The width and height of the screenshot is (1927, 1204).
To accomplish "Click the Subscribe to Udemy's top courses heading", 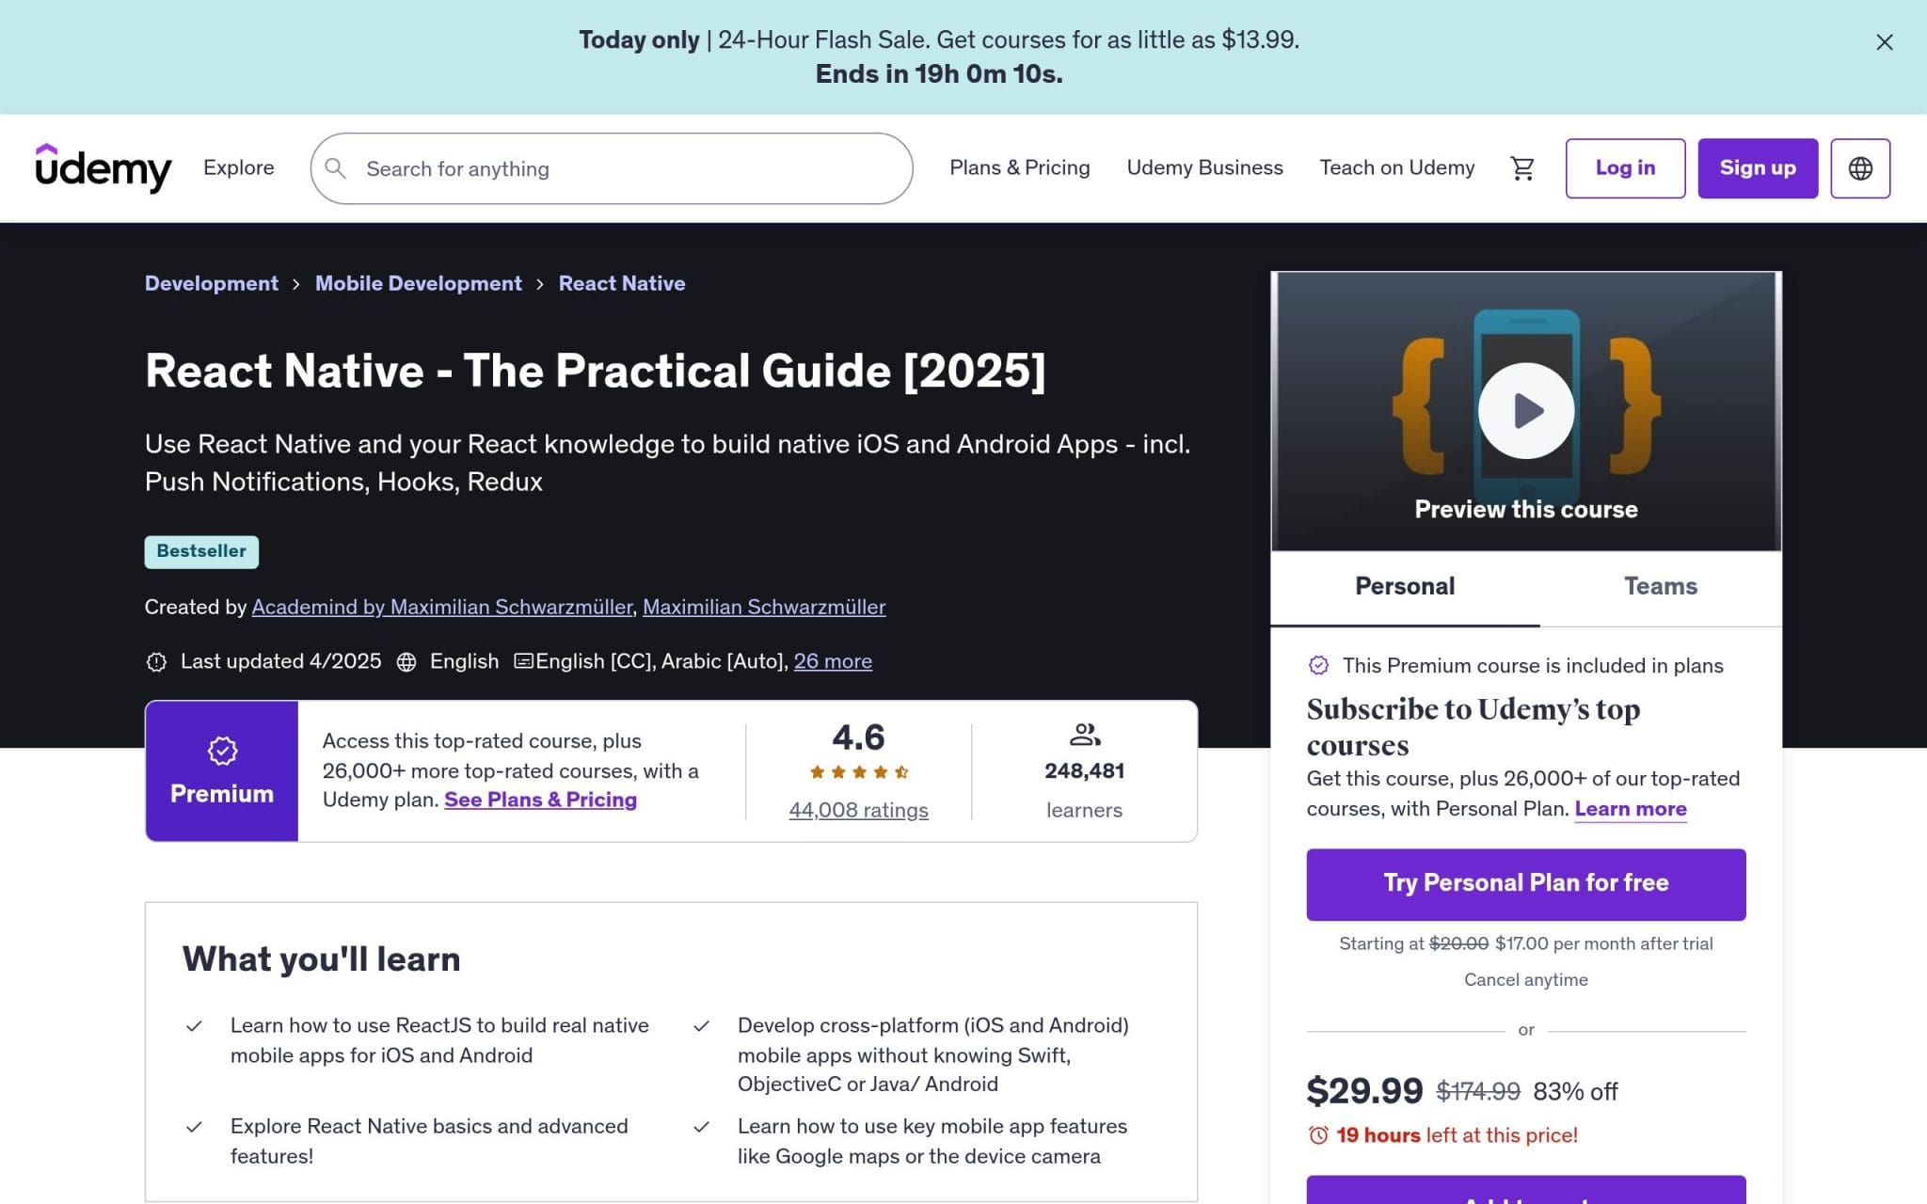I will point(1473,727).
